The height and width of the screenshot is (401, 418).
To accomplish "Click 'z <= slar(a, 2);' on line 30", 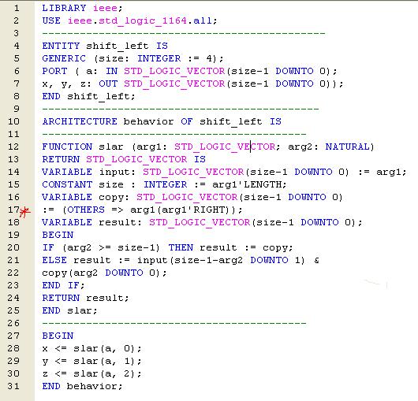I will 91,374.
